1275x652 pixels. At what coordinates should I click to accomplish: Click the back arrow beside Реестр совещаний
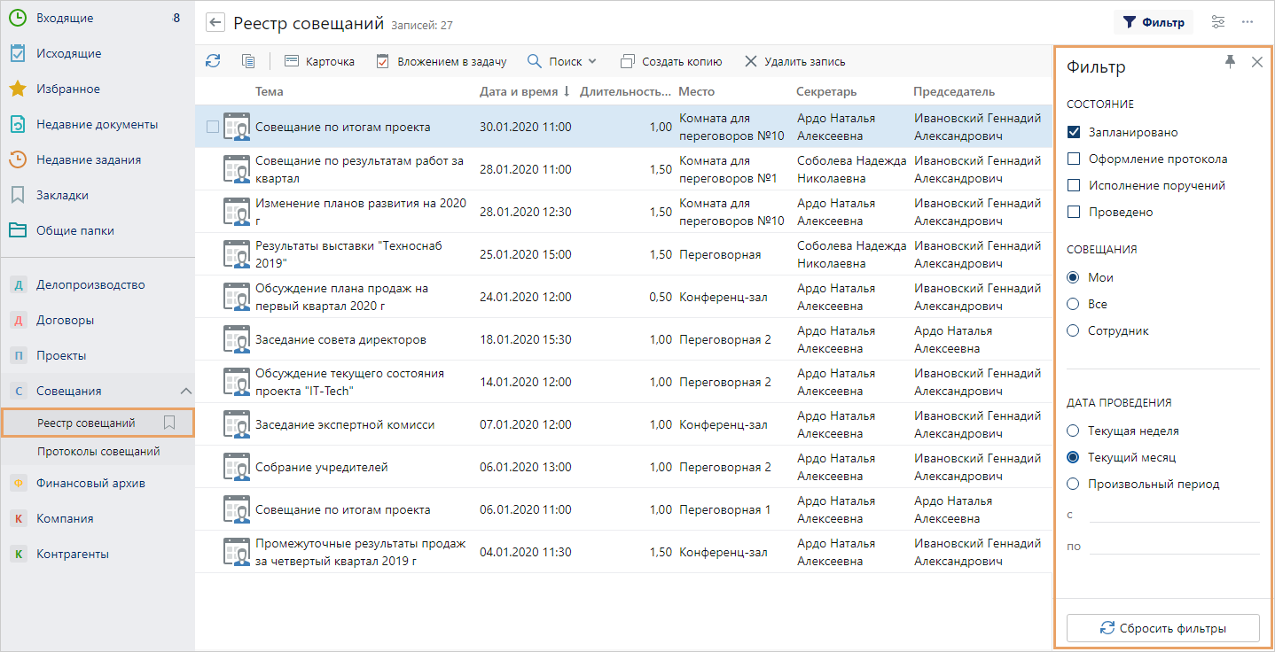(215, 23)
